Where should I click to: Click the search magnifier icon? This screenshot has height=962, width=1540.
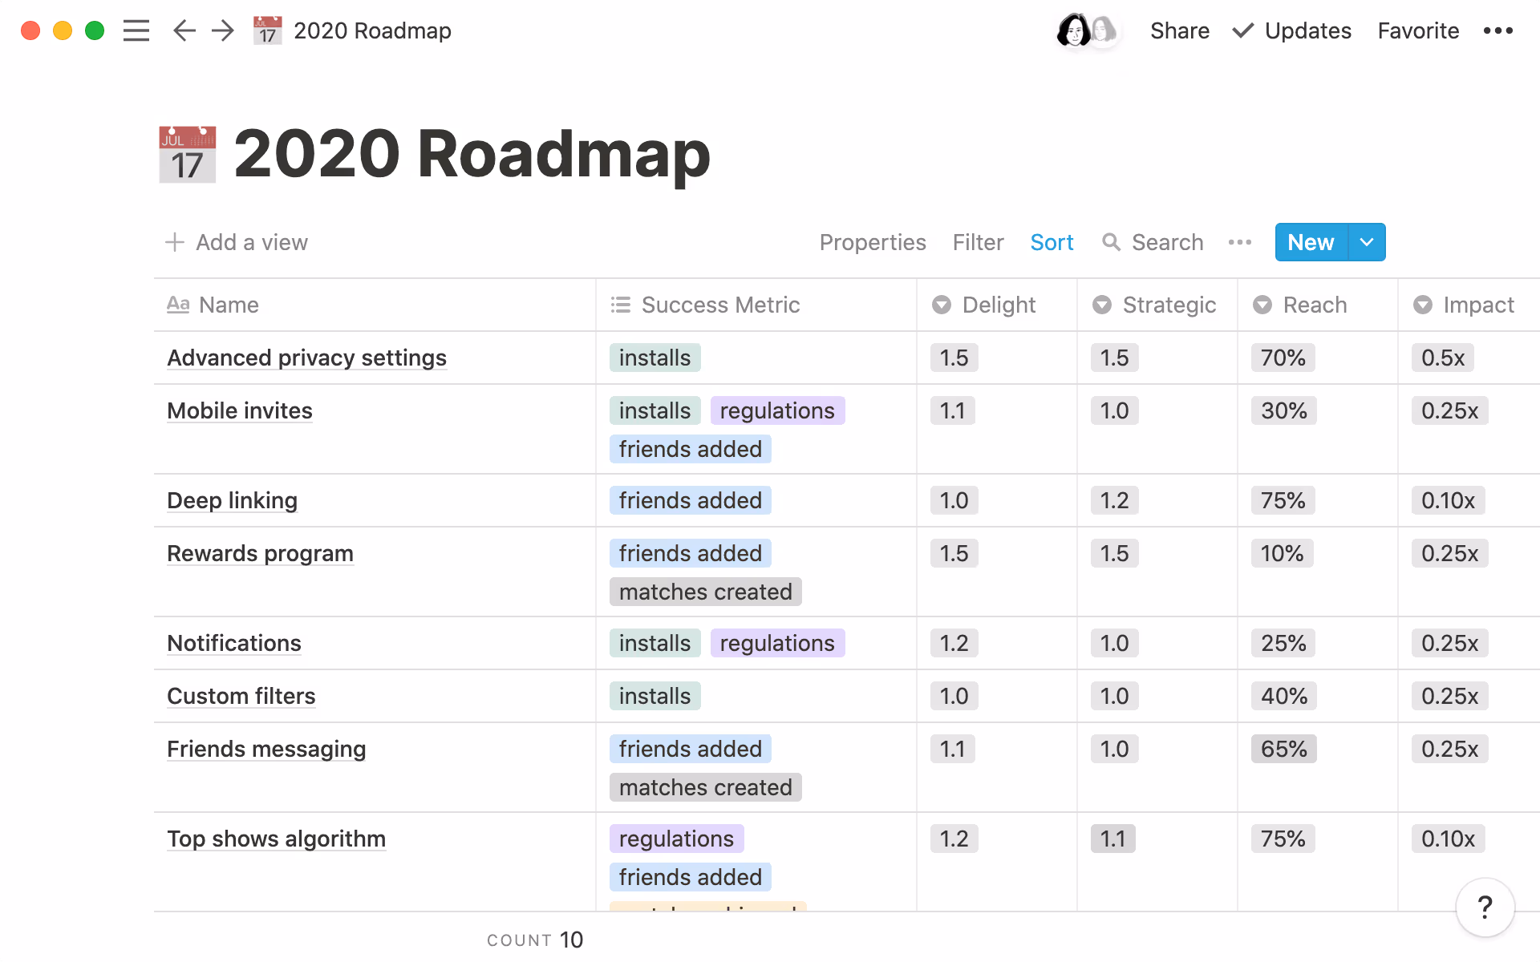[1111, 242]
